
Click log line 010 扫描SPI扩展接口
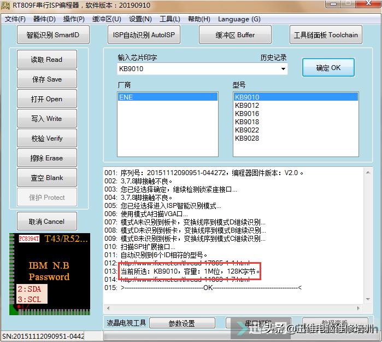139,247
